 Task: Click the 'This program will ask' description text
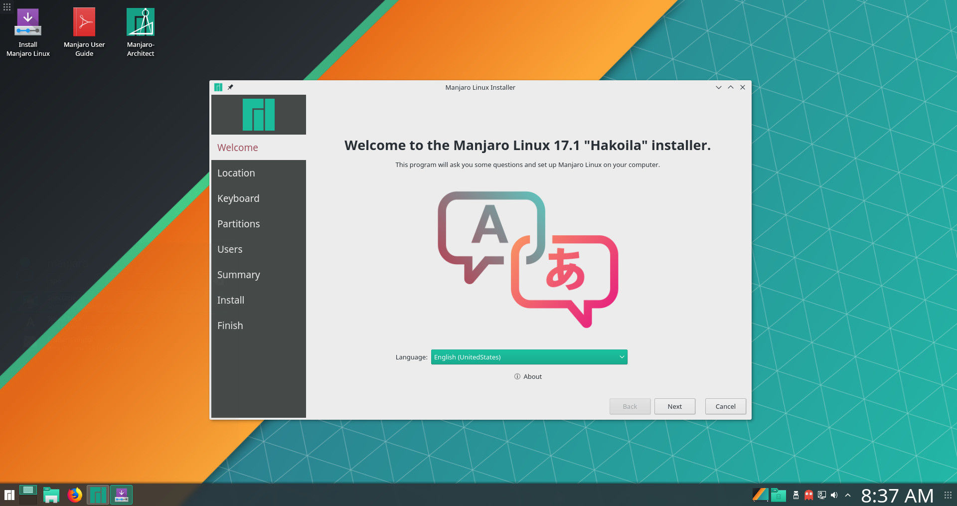[x=527, y=165]
